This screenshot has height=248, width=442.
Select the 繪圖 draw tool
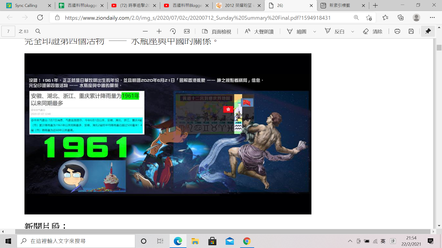point(297,31)
